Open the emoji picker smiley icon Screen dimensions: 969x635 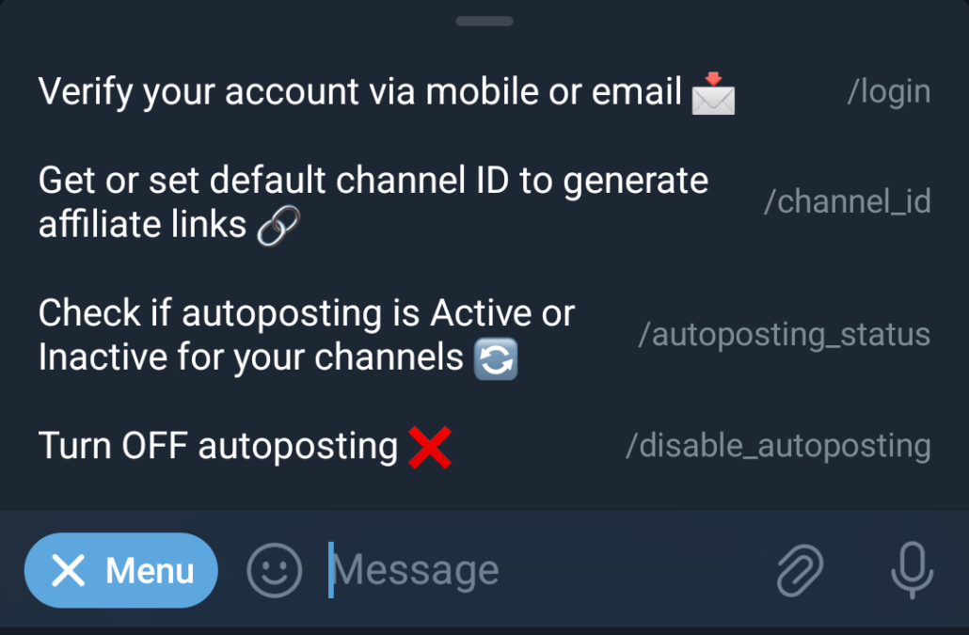click(x=275, y=570)
